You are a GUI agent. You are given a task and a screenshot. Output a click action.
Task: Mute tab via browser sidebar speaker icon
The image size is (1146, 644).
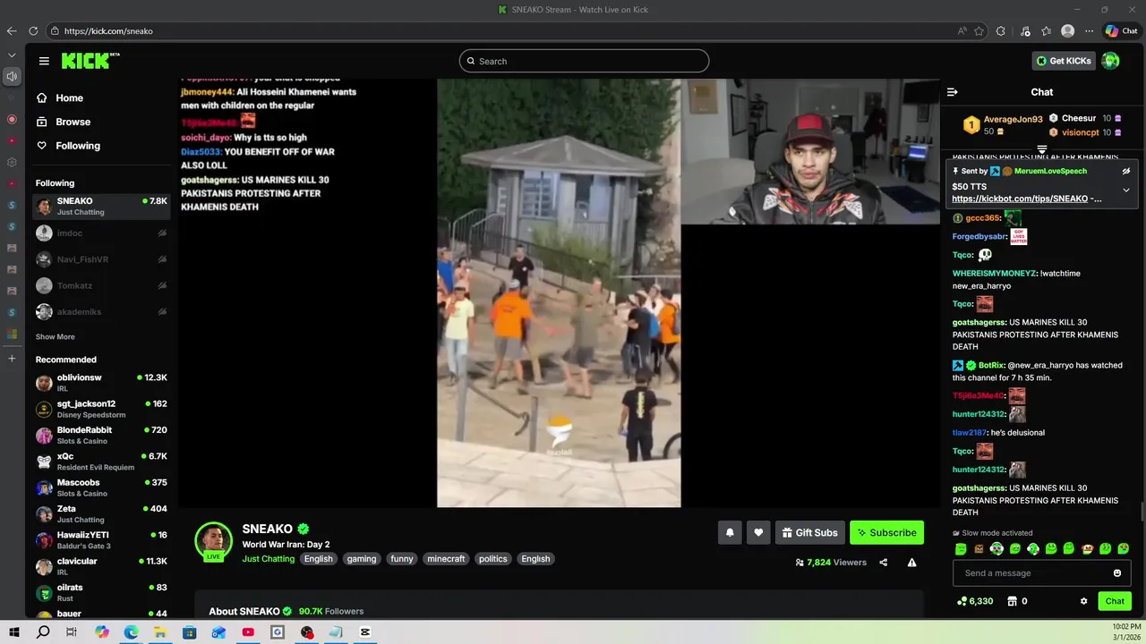tap(12, 76)
